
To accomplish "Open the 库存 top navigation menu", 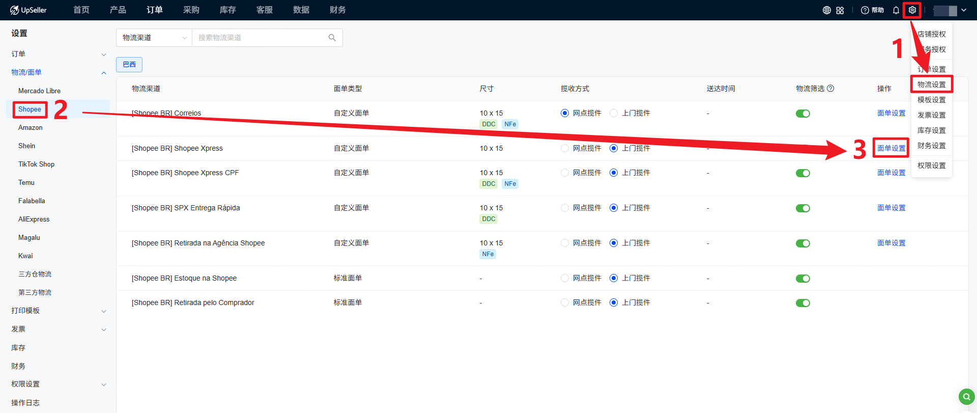I will (x=227, y=10).
